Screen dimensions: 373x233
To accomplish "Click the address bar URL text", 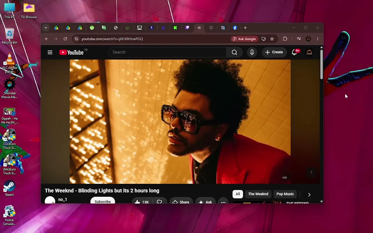I will 112,39.
